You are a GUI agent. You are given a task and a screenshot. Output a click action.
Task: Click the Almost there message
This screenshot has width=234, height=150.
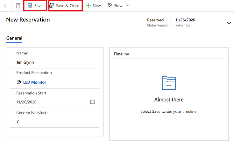coord(169,100)
